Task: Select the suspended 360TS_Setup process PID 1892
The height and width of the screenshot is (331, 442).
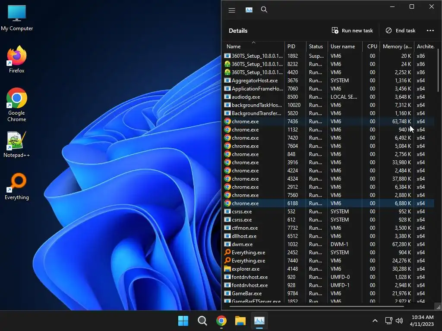Action: [328, 56]
